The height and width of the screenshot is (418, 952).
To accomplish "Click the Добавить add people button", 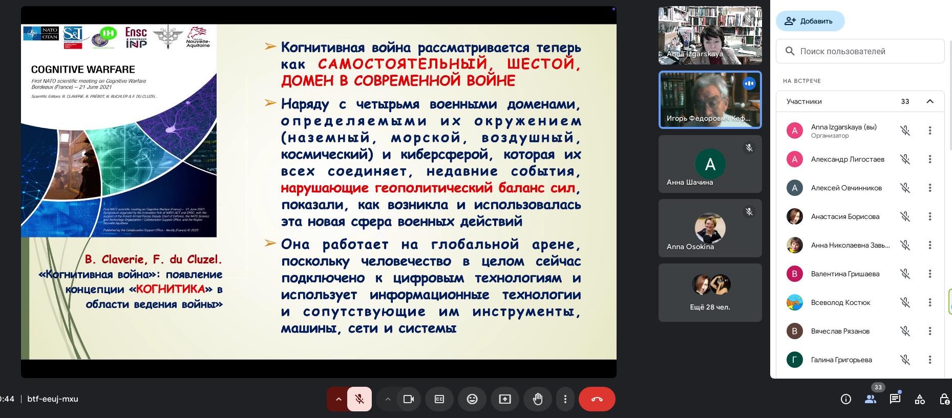I will tap(810, 21).
